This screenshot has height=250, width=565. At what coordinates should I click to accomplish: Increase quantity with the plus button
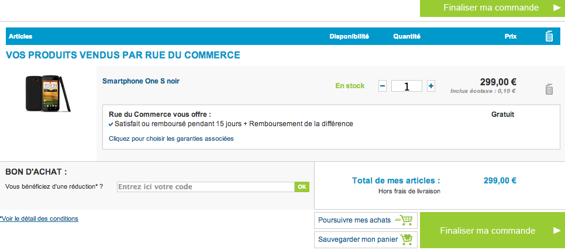click(430, 86)
